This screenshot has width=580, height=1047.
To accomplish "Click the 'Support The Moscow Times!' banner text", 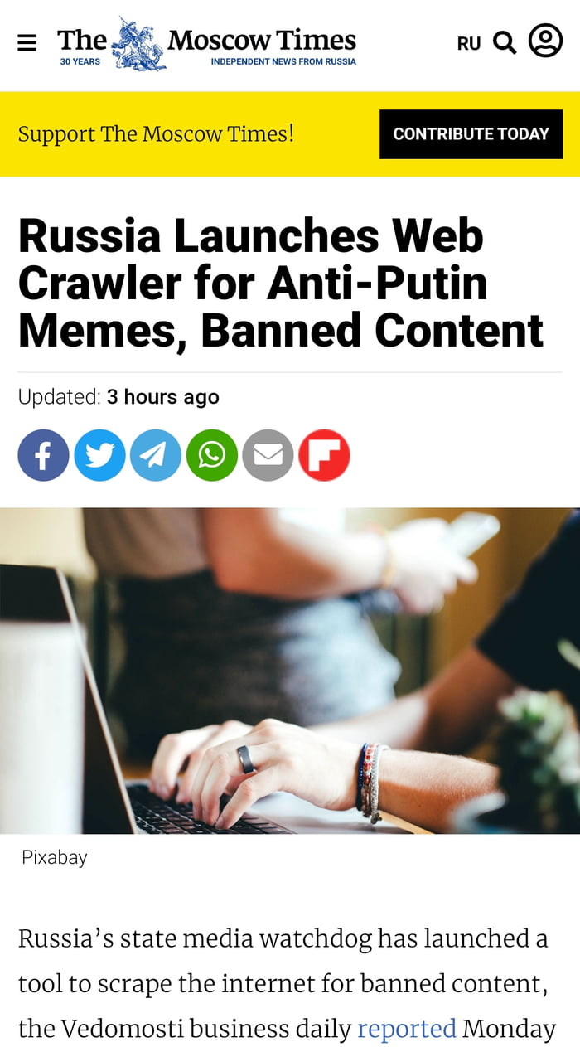I will point(156,133).
